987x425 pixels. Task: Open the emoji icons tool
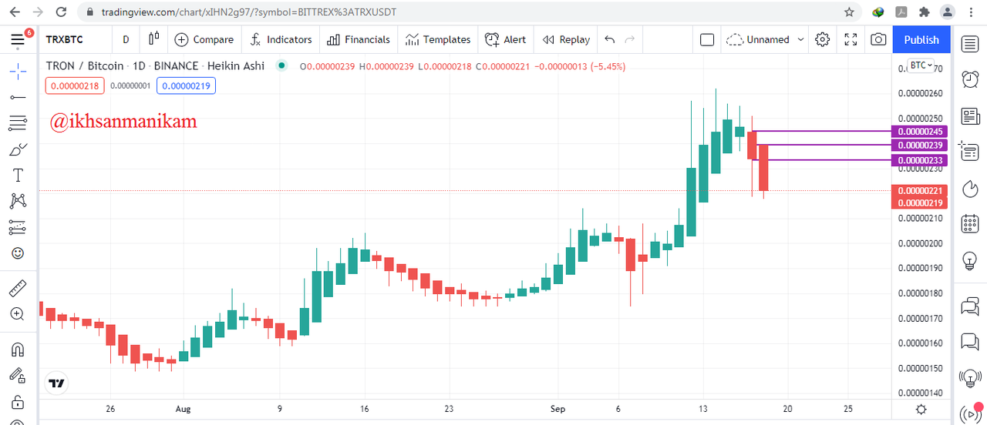tap(18, 253)
